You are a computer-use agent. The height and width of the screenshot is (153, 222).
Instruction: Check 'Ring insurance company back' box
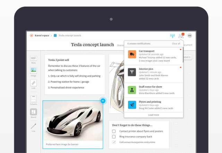[114, 137]
